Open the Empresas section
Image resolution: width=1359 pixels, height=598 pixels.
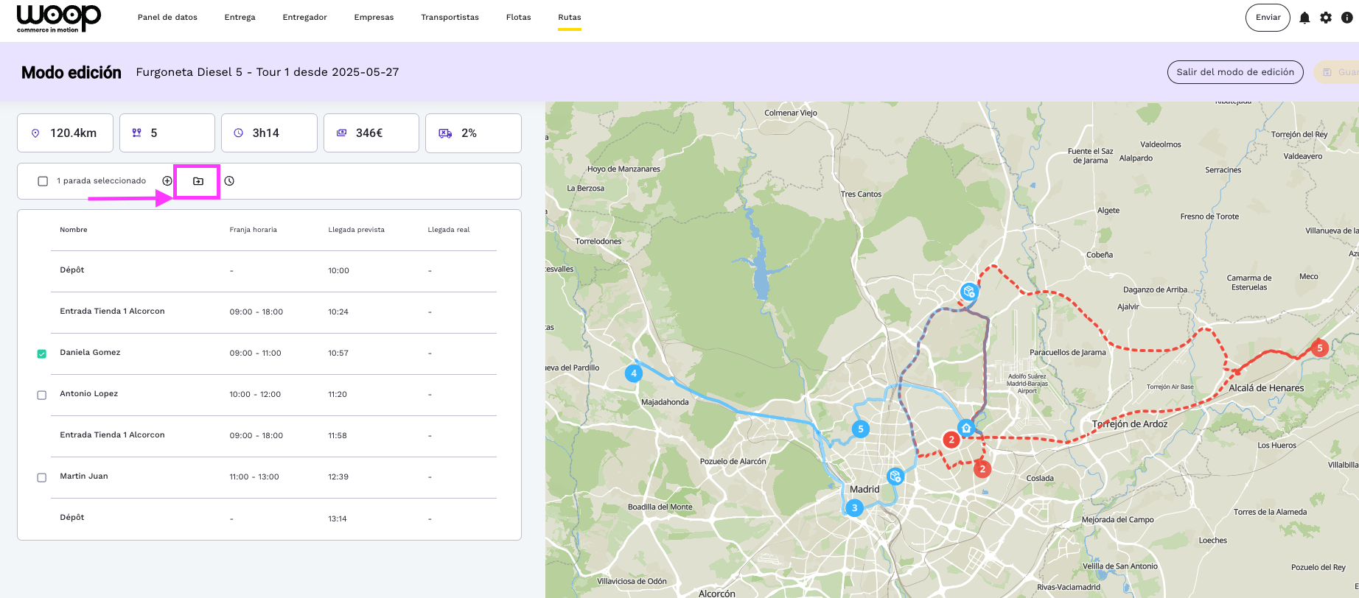[x=374, y=18]
